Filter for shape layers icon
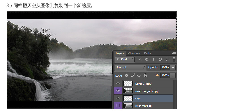 point(160,59)
